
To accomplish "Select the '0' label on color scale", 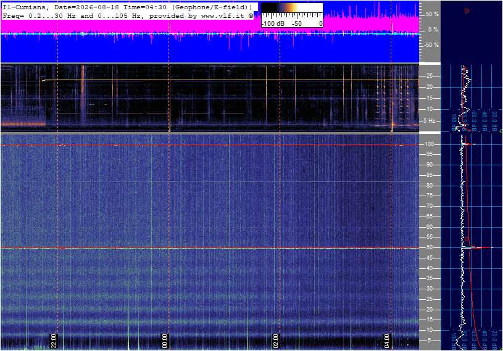I will tap(320, 23).
